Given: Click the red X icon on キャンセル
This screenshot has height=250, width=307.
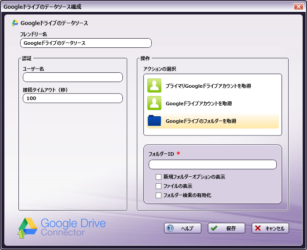Looking at the screenshot, I should coord(258,228).
